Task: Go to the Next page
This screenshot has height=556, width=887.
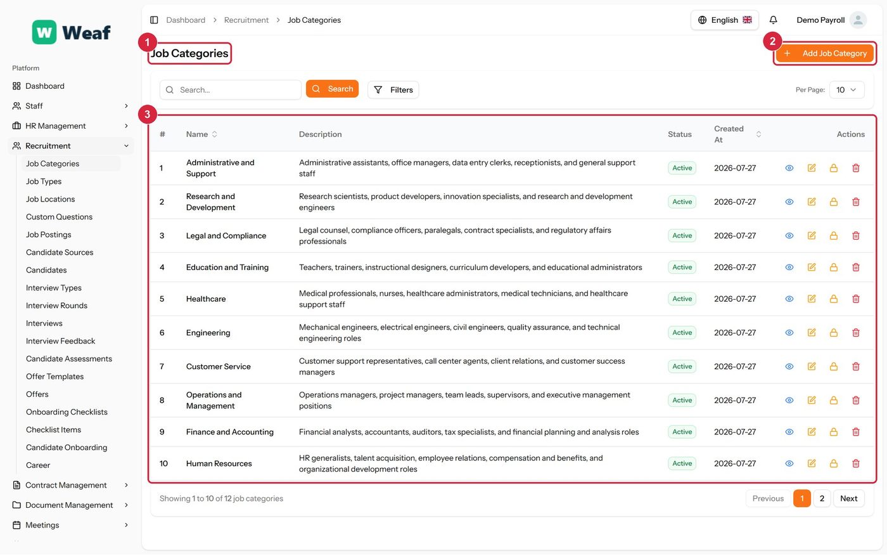Action: [849, 499]
